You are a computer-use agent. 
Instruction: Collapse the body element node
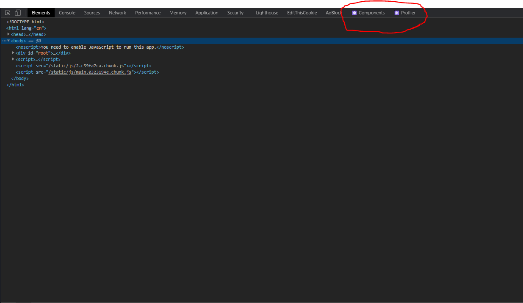point(8,41)
